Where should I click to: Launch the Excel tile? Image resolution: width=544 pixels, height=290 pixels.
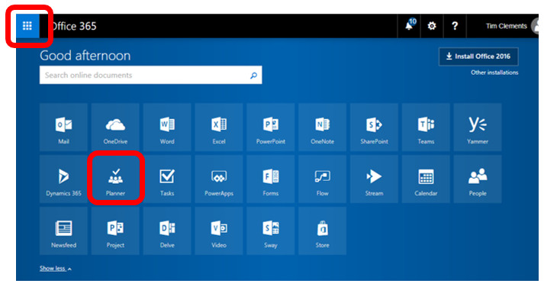219,127
